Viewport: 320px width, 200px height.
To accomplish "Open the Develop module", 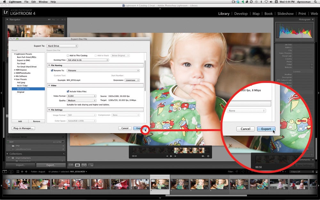I will coord(241,14).
